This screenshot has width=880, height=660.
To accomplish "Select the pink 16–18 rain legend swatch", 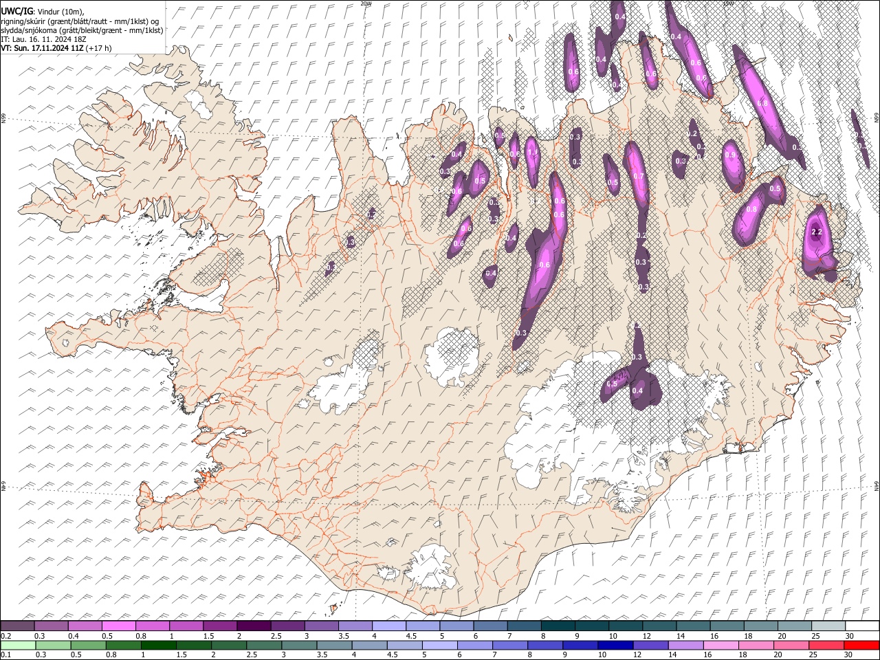I will click(x=722, y=645).
